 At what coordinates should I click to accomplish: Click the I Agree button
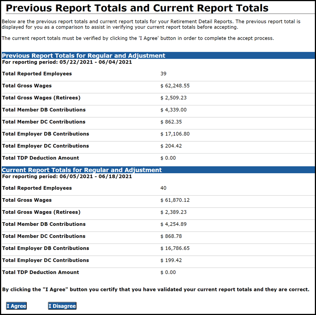[16, 306]
